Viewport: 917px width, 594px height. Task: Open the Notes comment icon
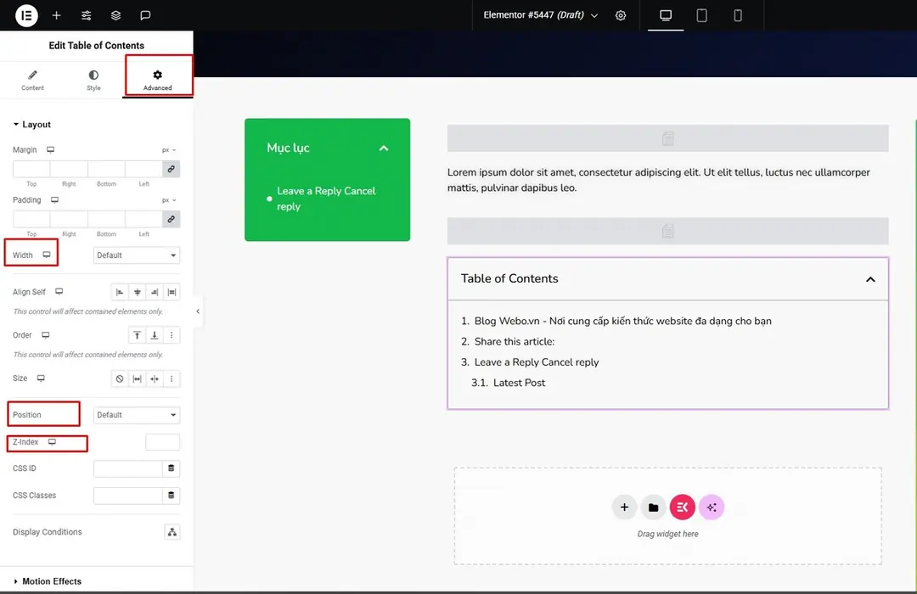[145, 15]
